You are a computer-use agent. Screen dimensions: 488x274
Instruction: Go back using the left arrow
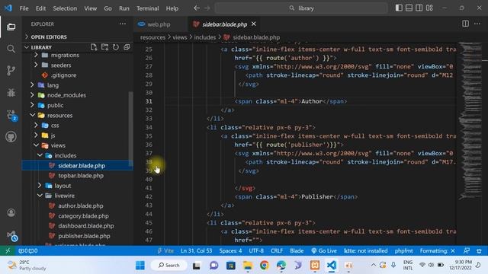coord(197,8)
